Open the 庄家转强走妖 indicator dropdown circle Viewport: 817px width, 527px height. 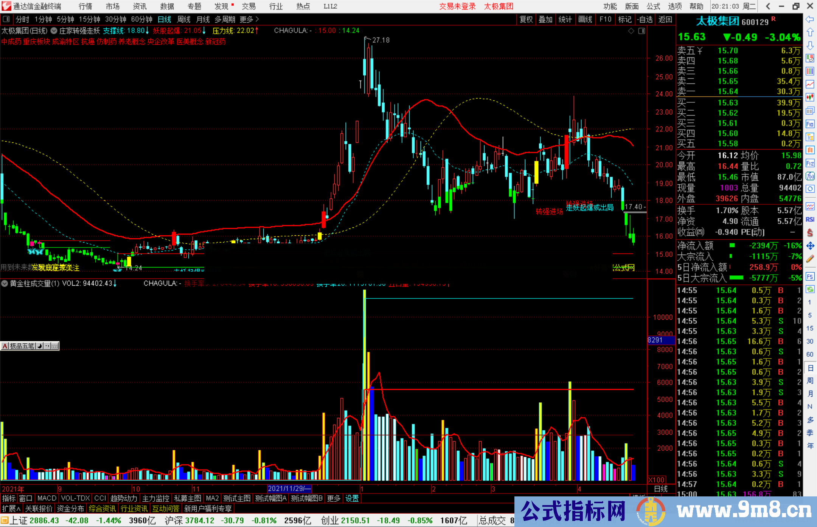(x=54, y=31)
